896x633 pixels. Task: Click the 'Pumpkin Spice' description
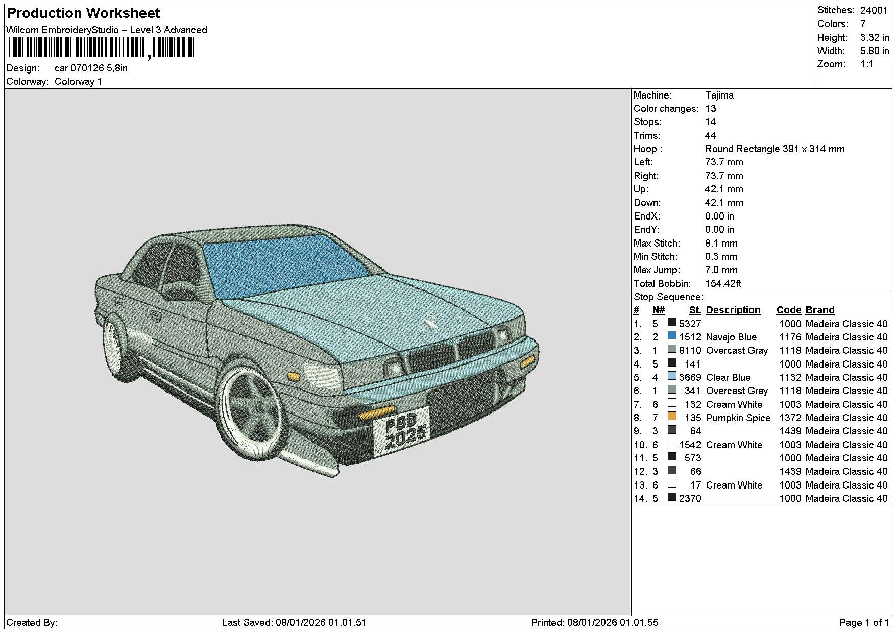click(x=738, y=418)
